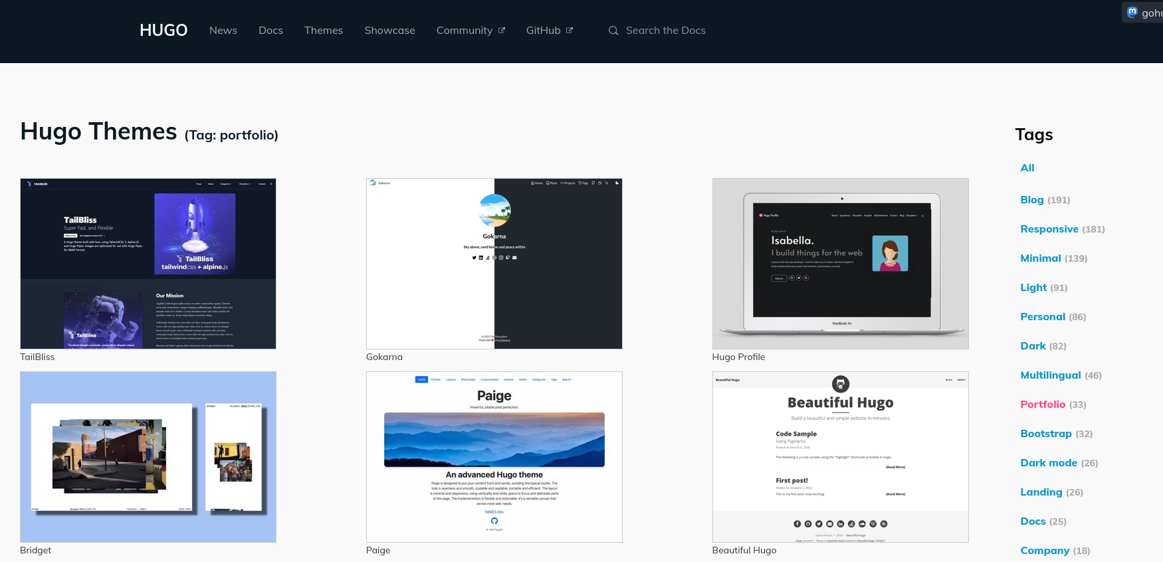
Task: Click the search magnifier icon
Action: (613, 31)
